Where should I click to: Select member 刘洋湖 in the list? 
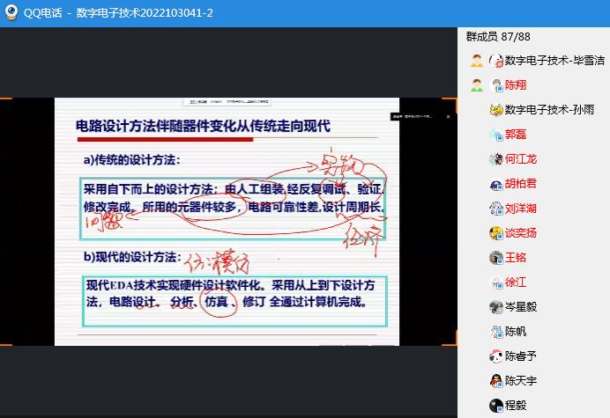click(x=521, y=209)
